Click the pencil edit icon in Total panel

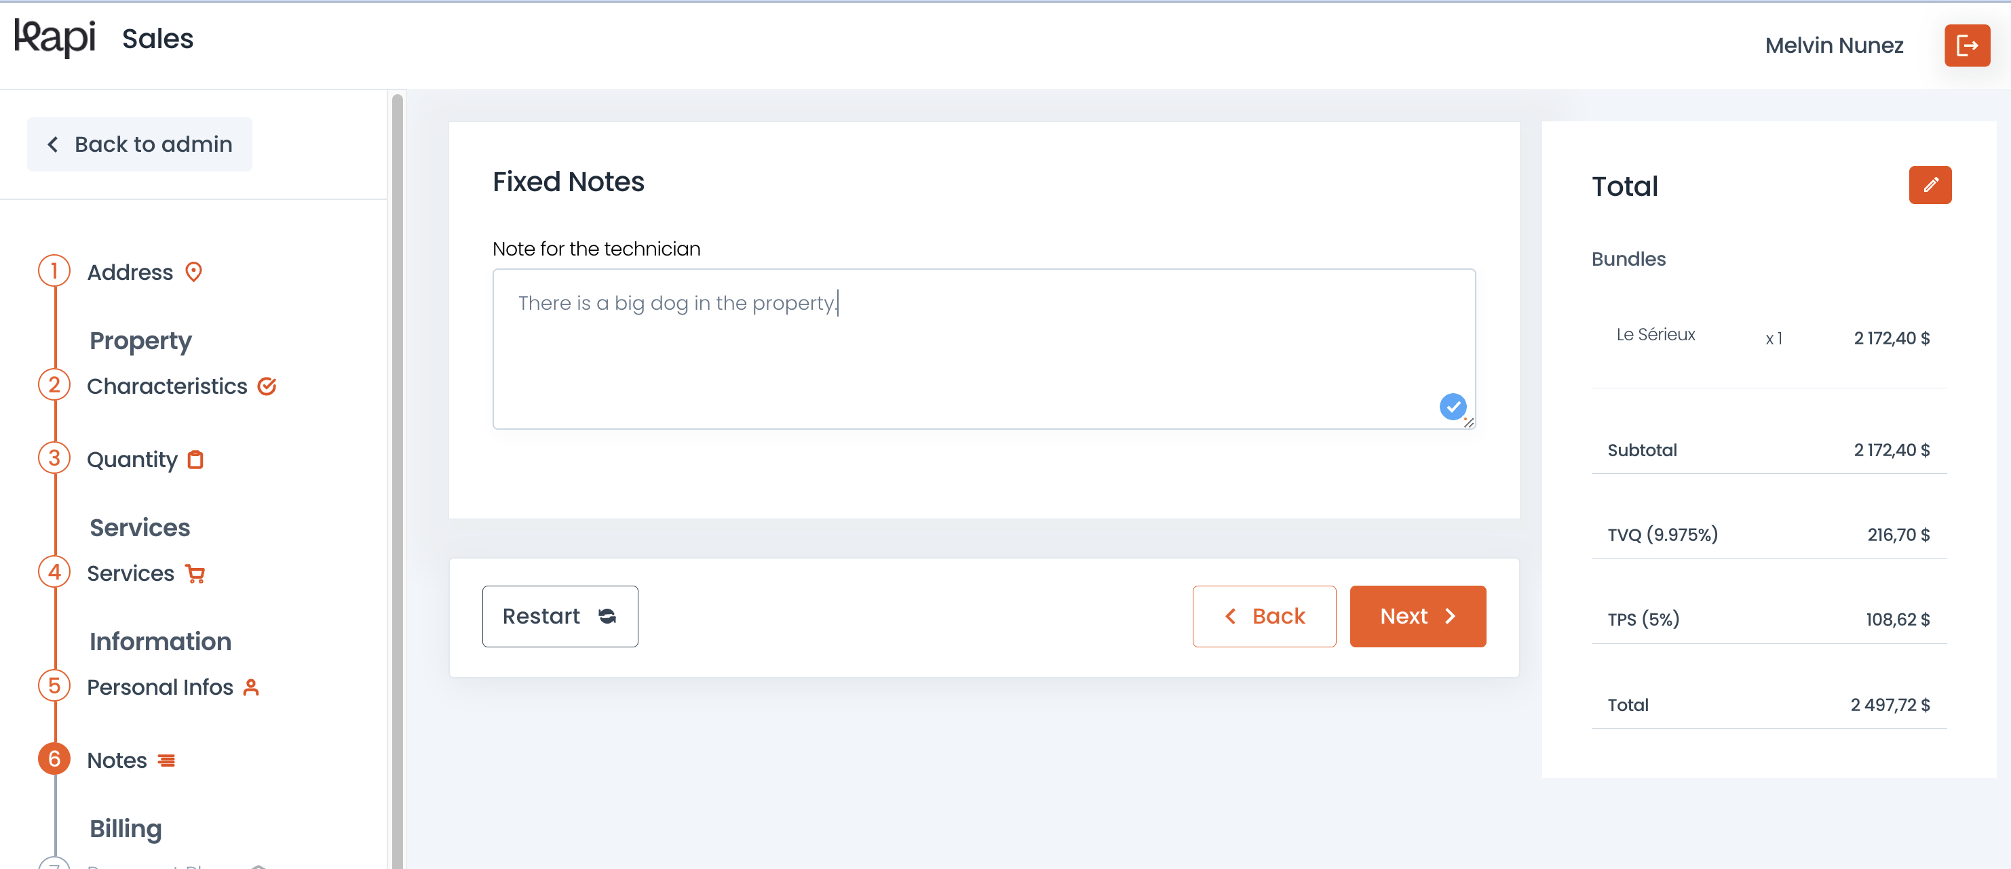coord(1930,185)
